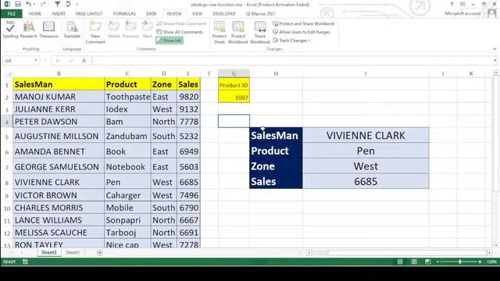Click row 8 header
Image resolution: width=500 pixels, height=281 pixels.
coord(6,183)
